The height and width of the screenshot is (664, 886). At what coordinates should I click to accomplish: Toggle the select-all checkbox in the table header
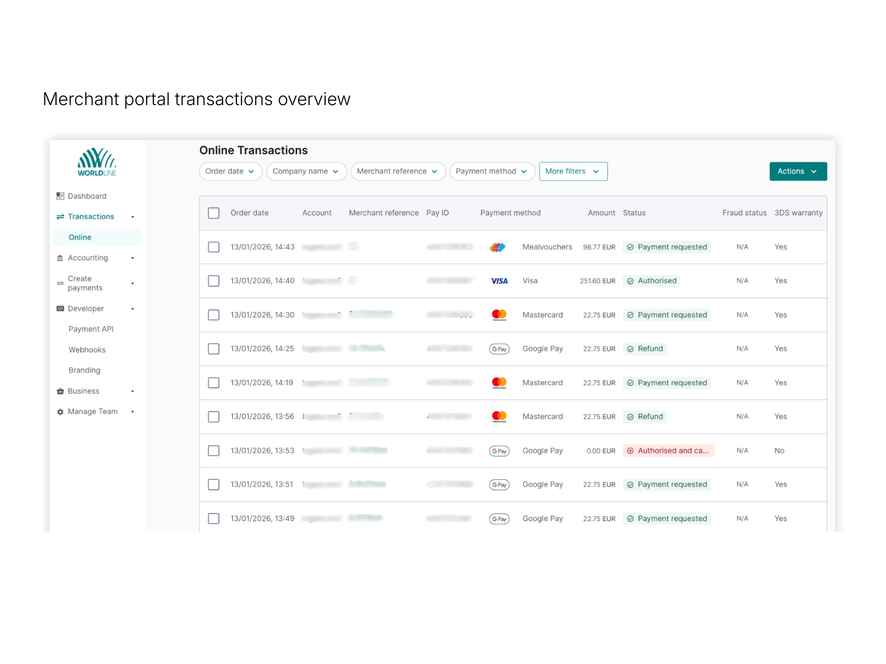(213, 212)
